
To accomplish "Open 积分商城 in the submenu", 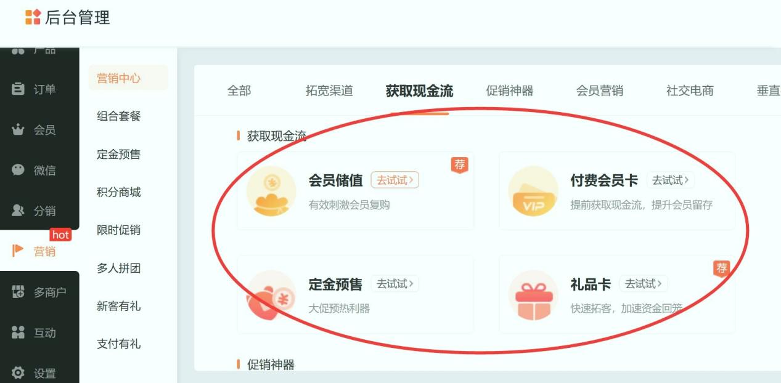I will pos(119,192).
